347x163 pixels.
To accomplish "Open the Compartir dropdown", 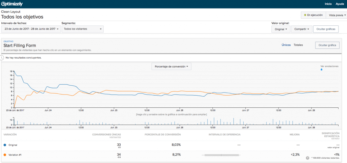I will (x=301, y=29).
